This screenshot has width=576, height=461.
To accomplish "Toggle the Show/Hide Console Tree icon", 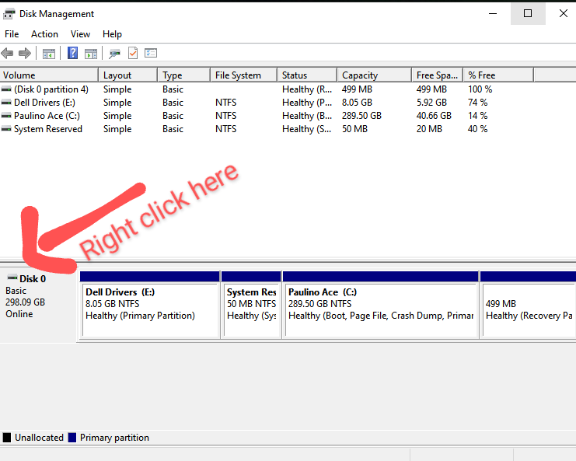I will (x=49, y=54).
